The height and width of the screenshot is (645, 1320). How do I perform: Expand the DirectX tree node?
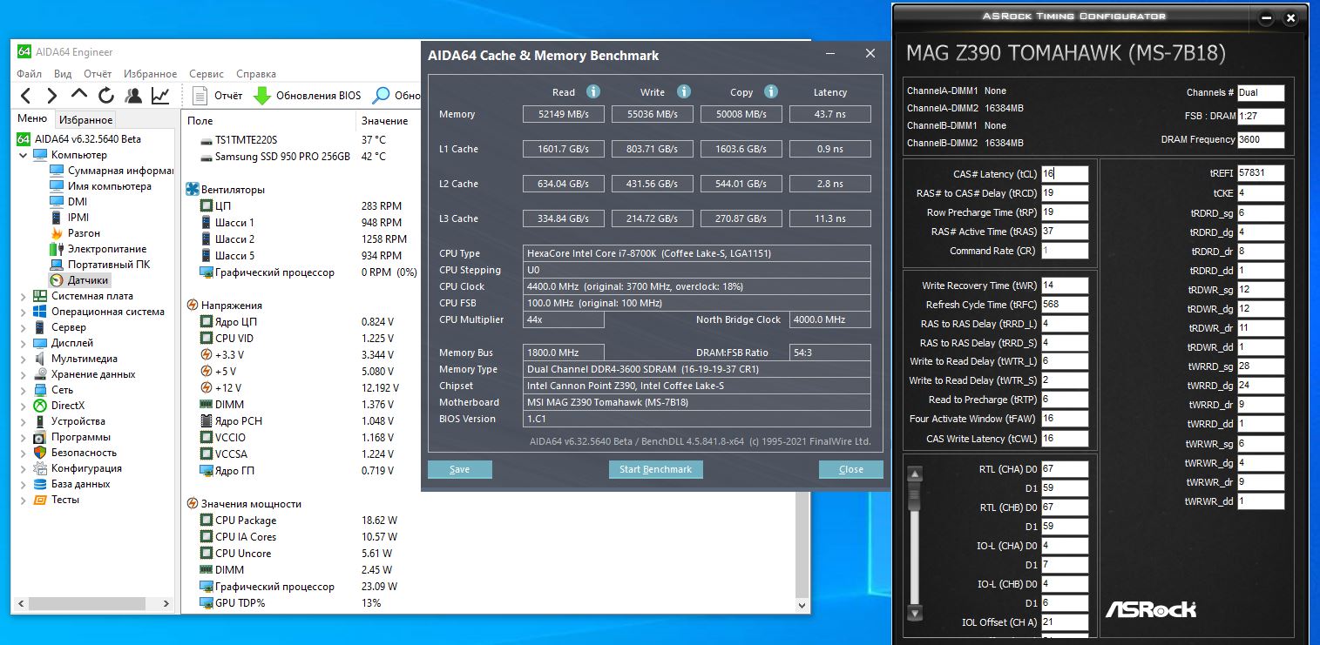(24, 406)
